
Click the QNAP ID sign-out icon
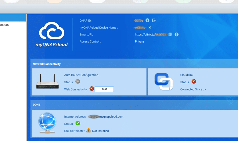tap(154, 20)
